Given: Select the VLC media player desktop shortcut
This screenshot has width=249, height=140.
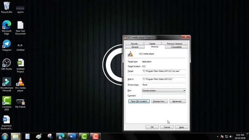Looking at the screenshot, I should tap(20, 84).
